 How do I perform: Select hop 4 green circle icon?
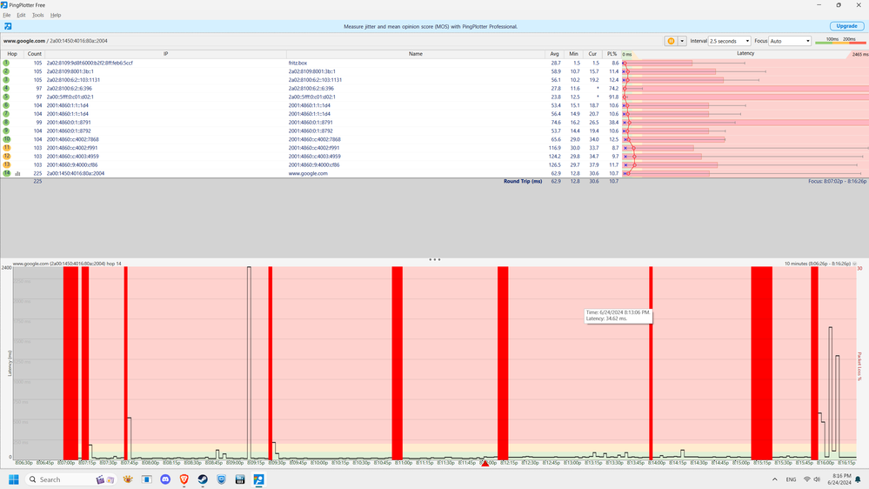[6, 88]
